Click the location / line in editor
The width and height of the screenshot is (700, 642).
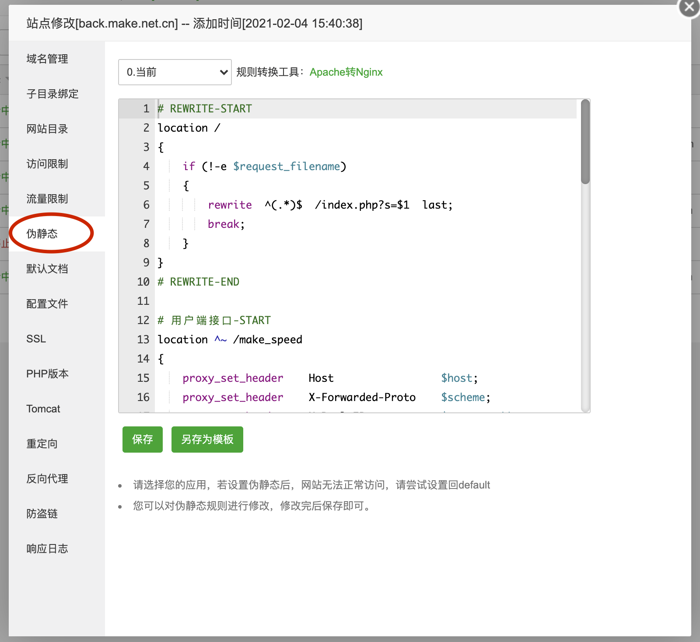pos(189,128)
